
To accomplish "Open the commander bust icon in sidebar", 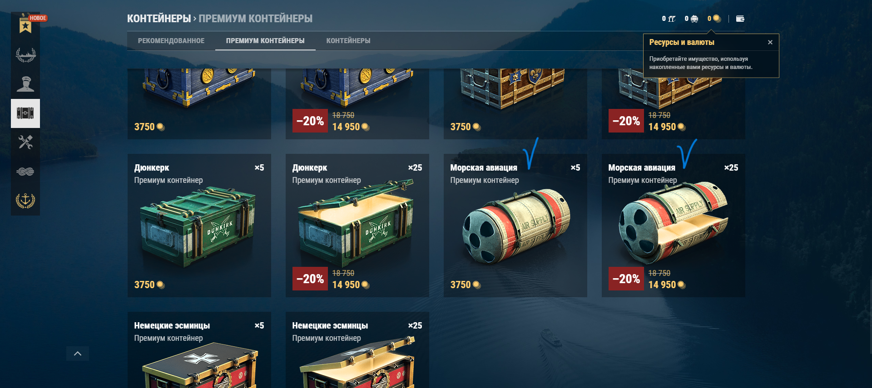I will click(25, 84).
